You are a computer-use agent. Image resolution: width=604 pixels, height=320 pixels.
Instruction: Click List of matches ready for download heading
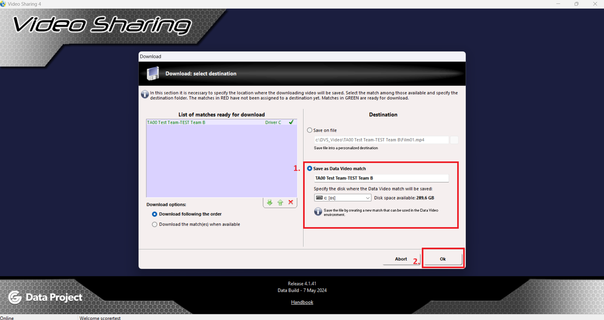click(222, 115)
